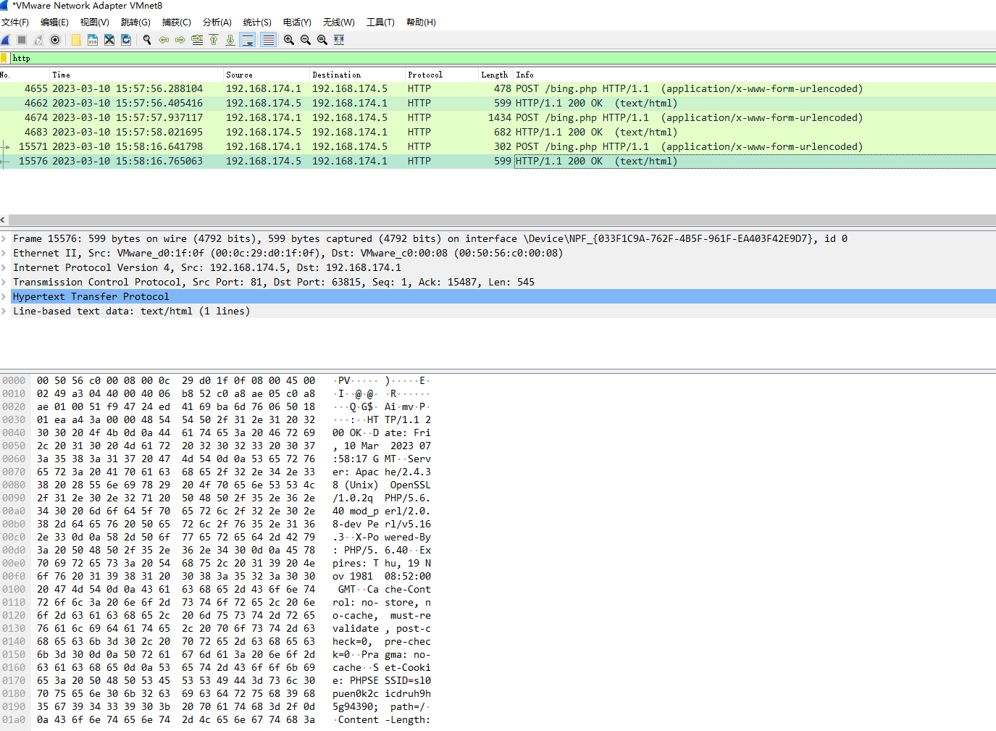Open a capture file via folder icon
Image resolution: width=996 pixels, height=731 pixels.
click(x=76, y=40)
